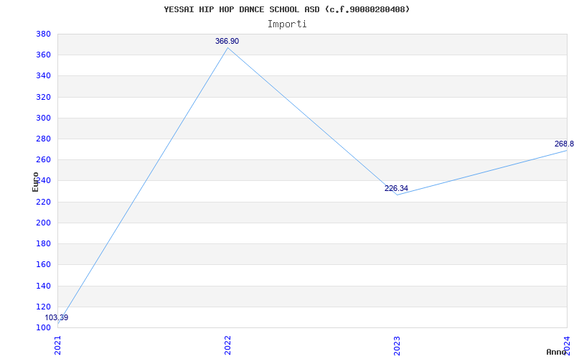
Task: Click the 160 y-axis value
Action: pos(43,264)
